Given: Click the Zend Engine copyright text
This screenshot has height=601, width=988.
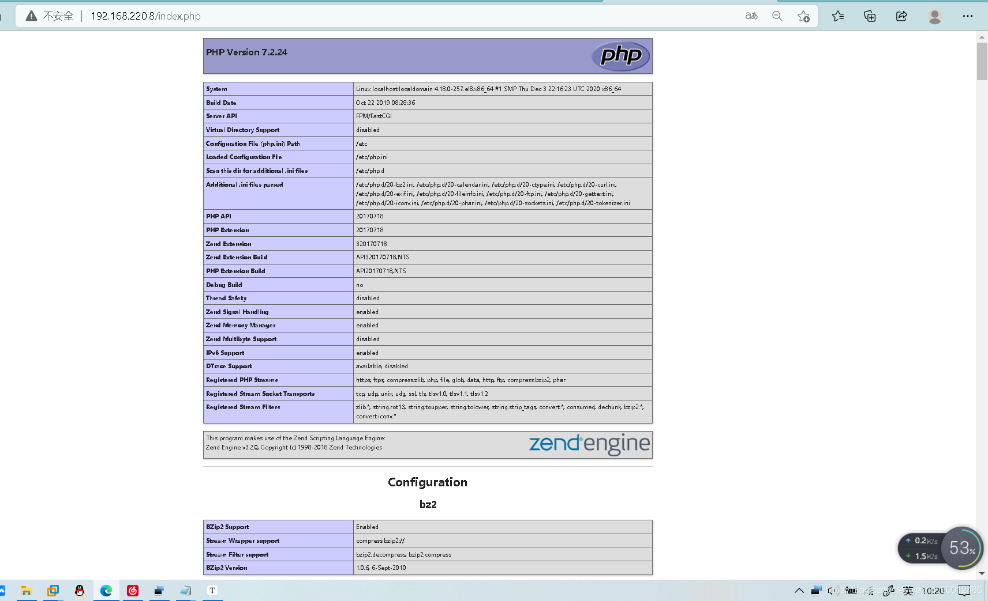Looking at the screenshot, I should tap(294, 447).
